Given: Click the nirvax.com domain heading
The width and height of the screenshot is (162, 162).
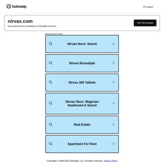Looking at the screenshot, I should tap(20, 21).
